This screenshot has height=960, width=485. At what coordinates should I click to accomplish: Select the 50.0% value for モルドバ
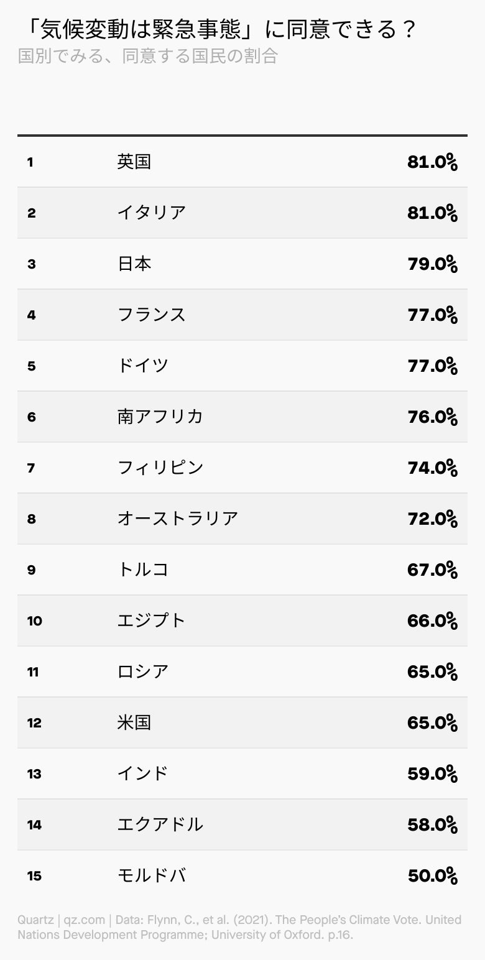tap(433, 876)
